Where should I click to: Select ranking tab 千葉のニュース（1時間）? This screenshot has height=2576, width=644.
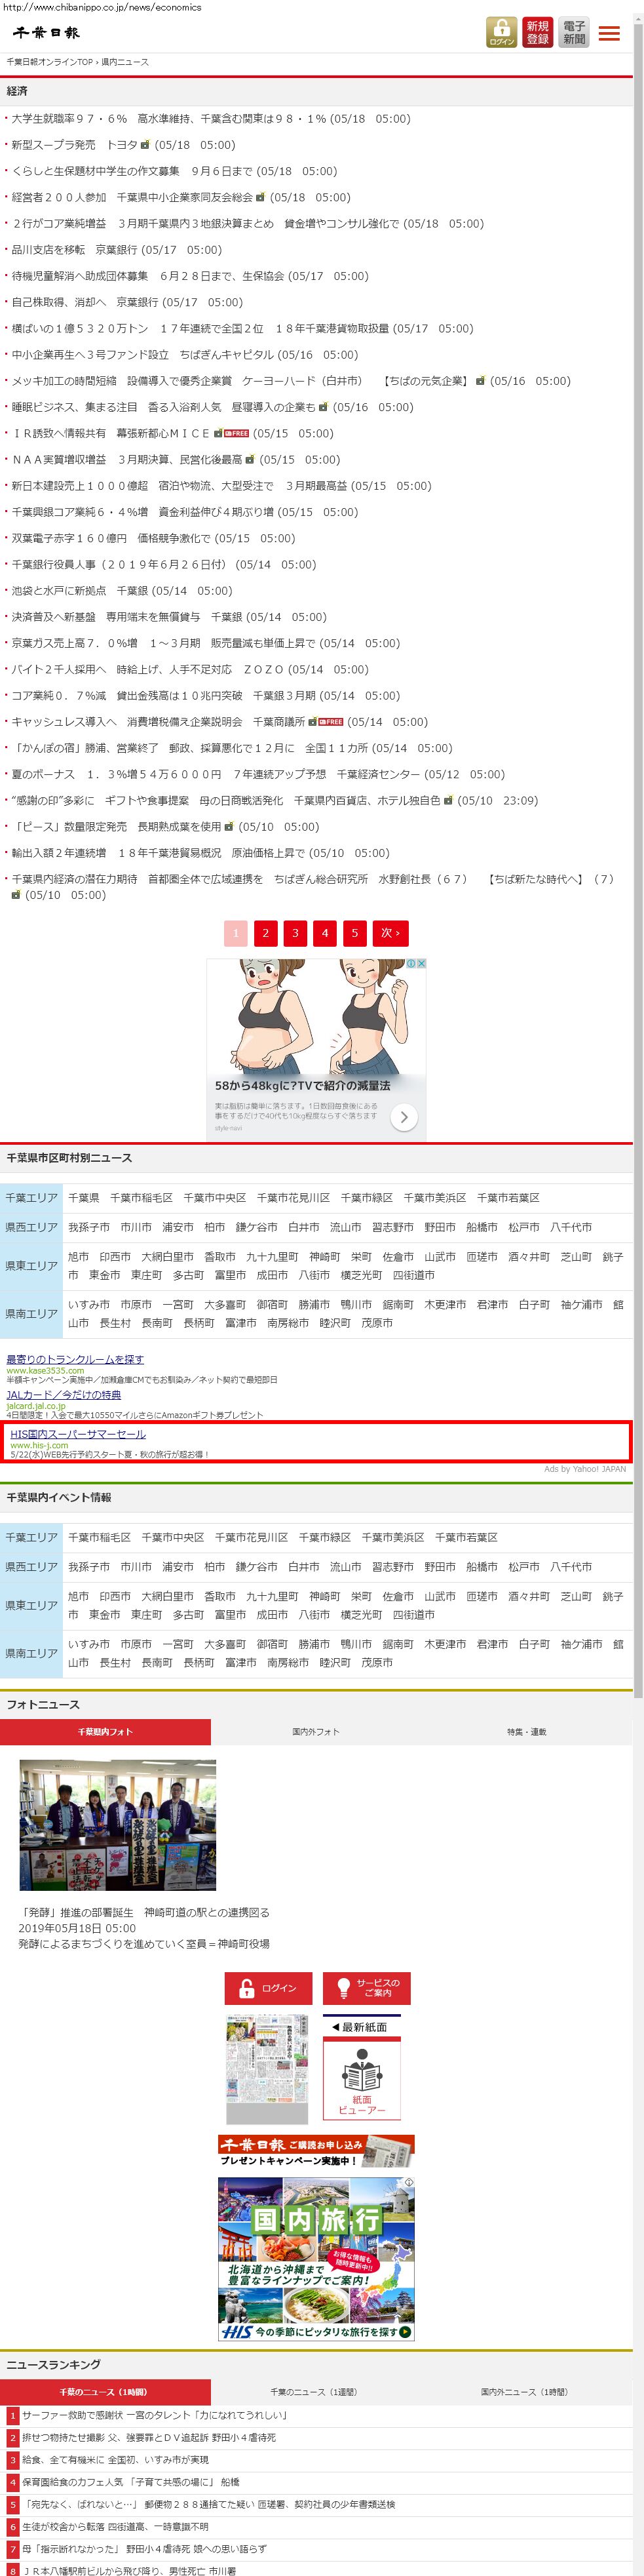point(105,2391)
